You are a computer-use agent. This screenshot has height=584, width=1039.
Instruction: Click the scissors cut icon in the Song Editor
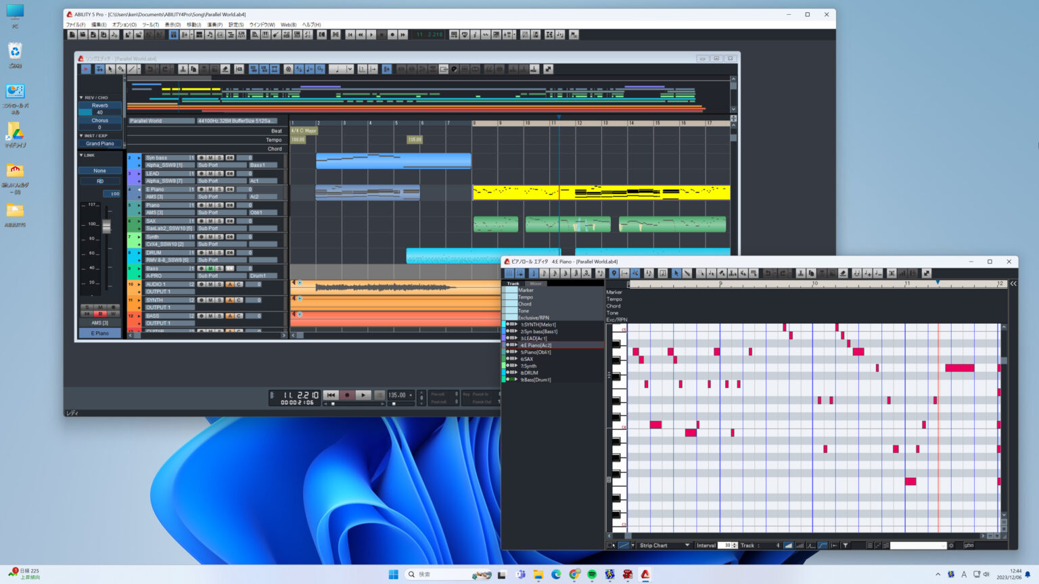pos(183,69)
